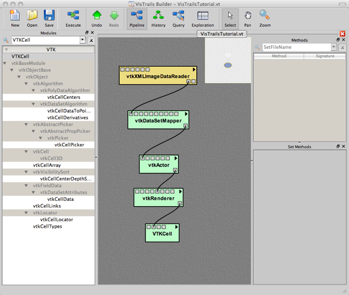Viewport: 349px width, 295px height.
Task: Collapse the vtkLocator tree node
Action: (x=26, y=213)
